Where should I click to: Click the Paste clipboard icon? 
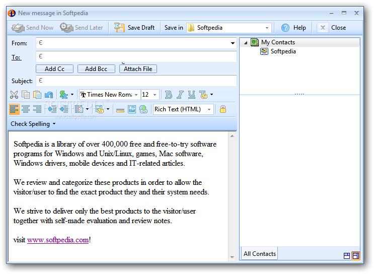point(37,95)
